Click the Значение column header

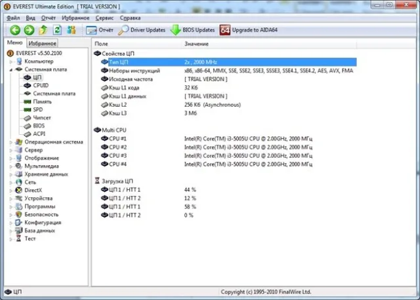pyautogui.click(x=269, y=44)
